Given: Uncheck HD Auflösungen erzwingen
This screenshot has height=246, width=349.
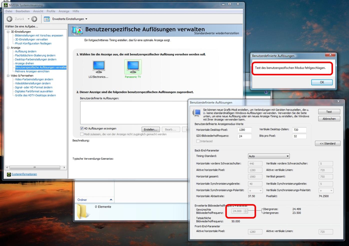Looking at the screenshot, I should click(x=82, y=128).
